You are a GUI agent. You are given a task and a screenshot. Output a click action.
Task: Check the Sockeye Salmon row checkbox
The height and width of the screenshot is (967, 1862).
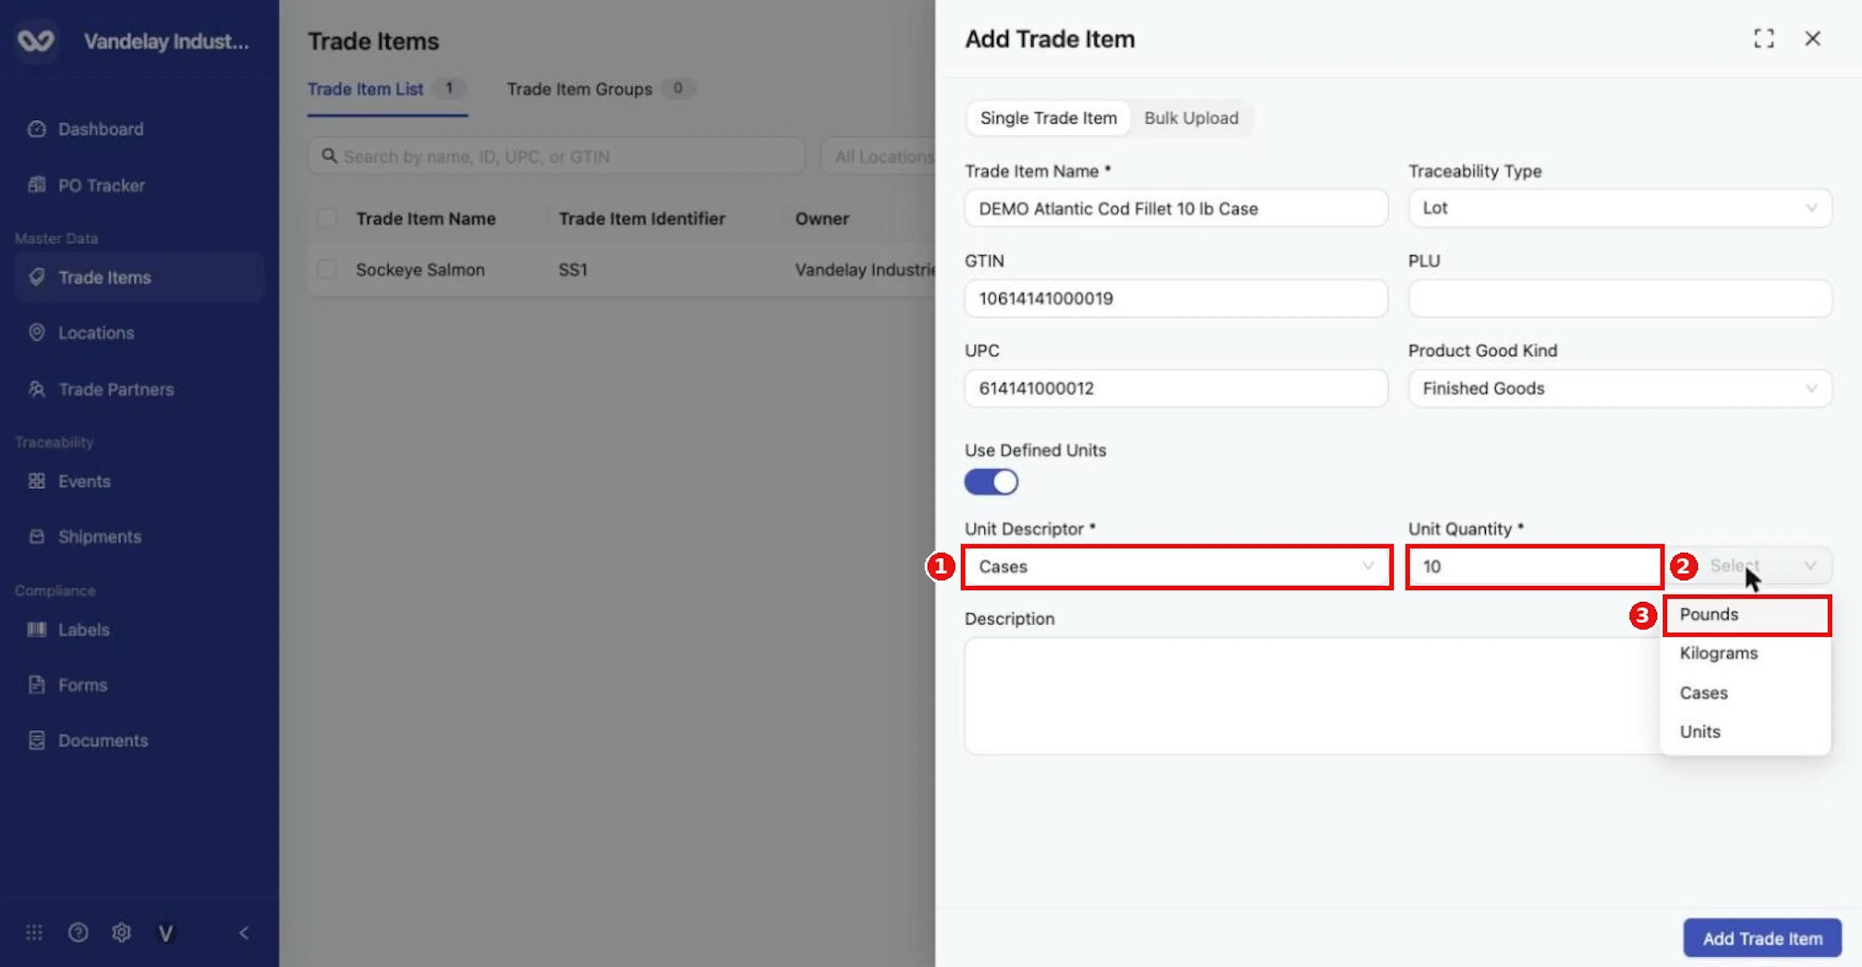pos(327,270)
